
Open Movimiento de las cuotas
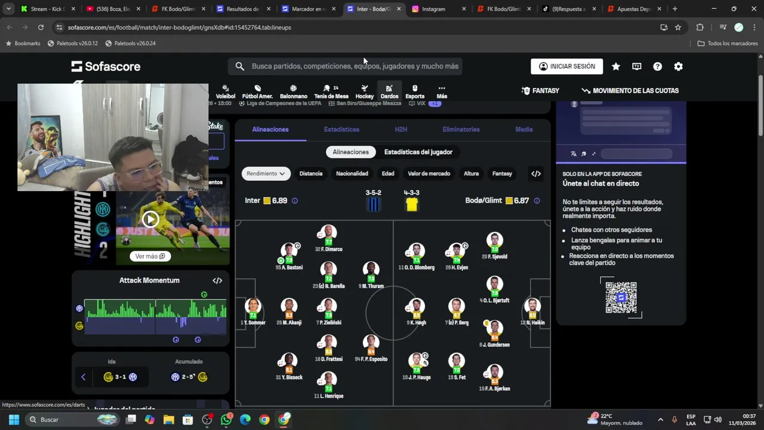click(630, 91)
